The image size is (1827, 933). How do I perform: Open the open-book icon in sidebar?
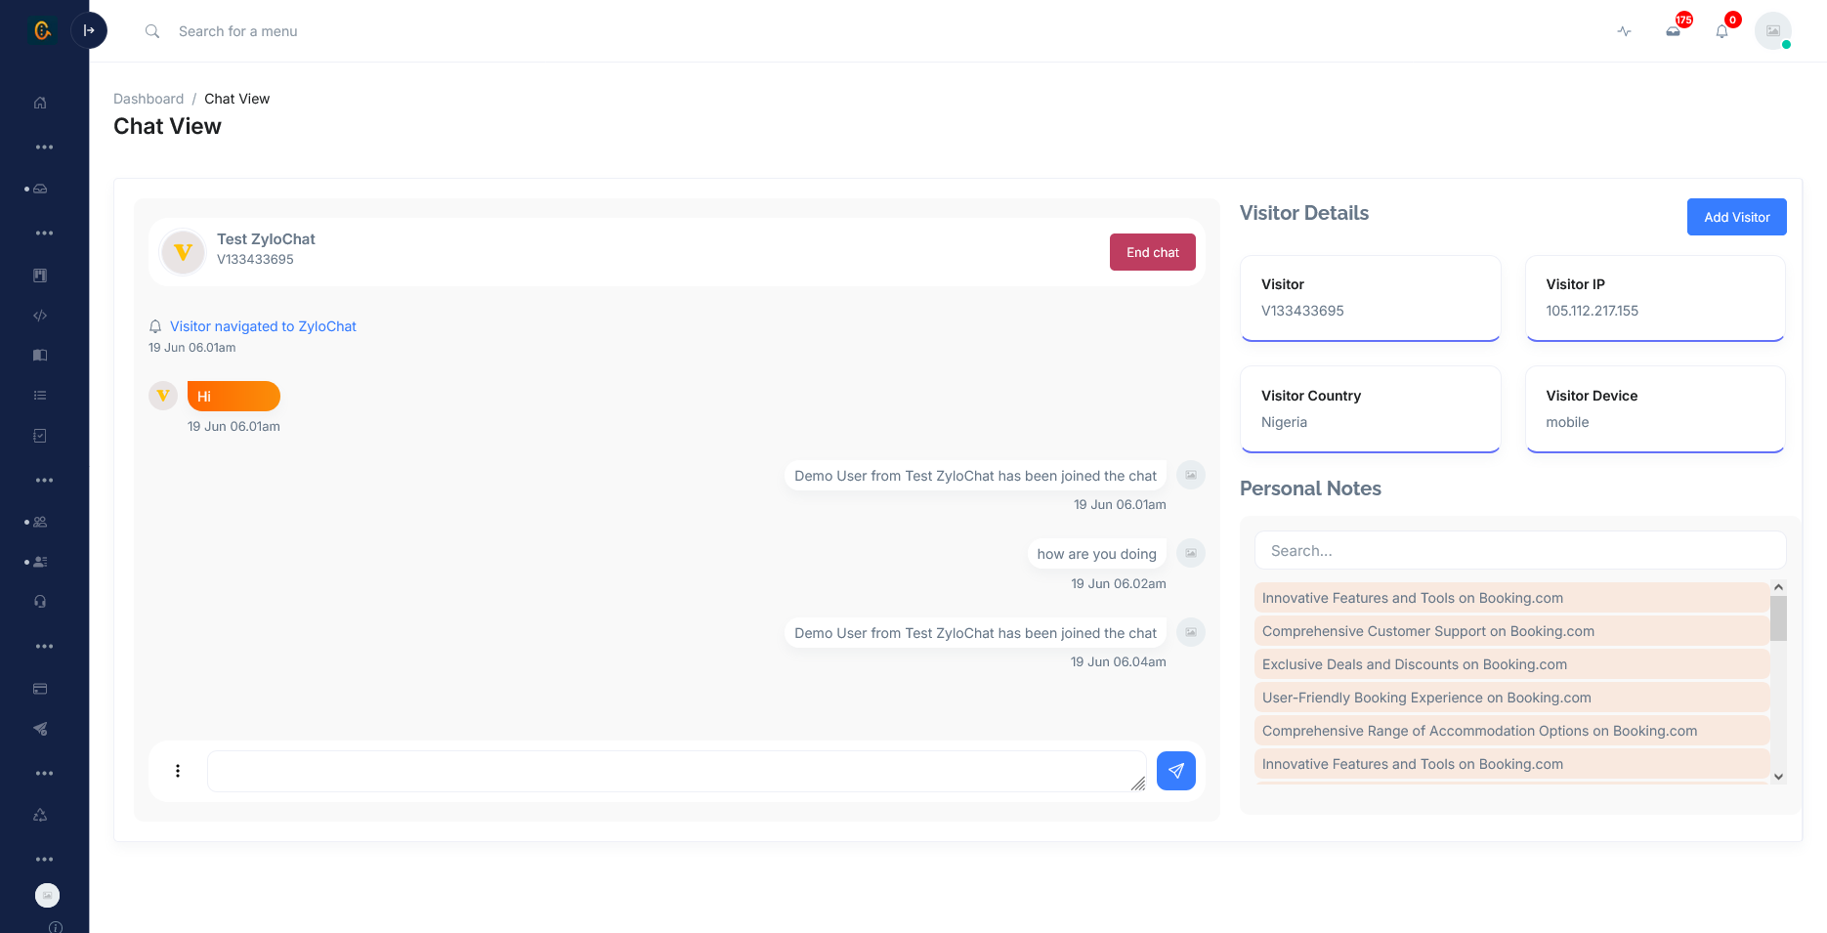click(40, 356)
